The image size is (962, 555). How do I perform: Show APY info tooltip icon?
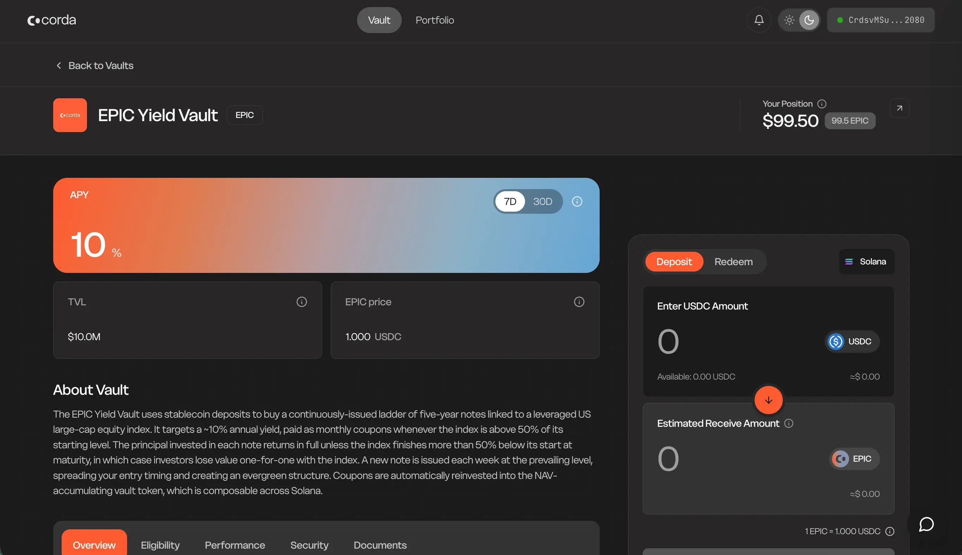pyautogui.click(x=577, y=201)
